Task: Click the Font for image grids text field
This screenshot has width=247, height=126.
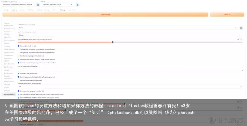Action: [x=130, y=69]
